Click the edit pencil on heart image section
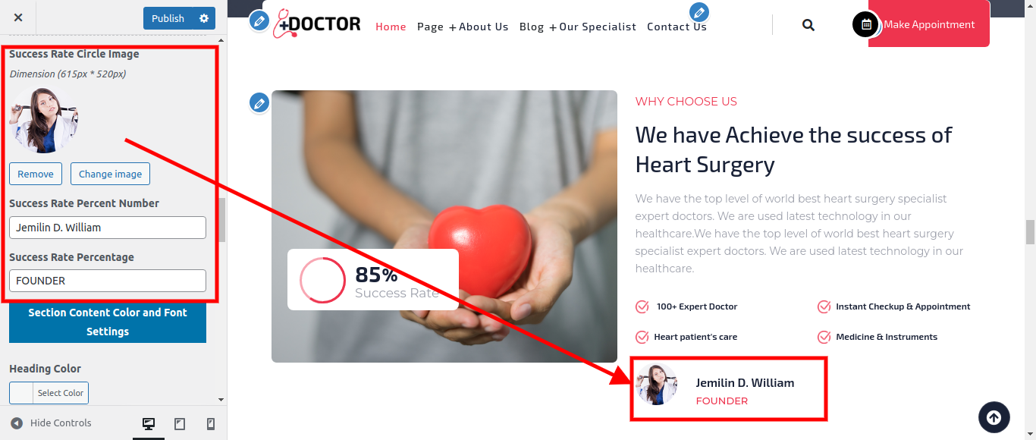This screenshot has height=440, width=1036. (x=260, y=103)
